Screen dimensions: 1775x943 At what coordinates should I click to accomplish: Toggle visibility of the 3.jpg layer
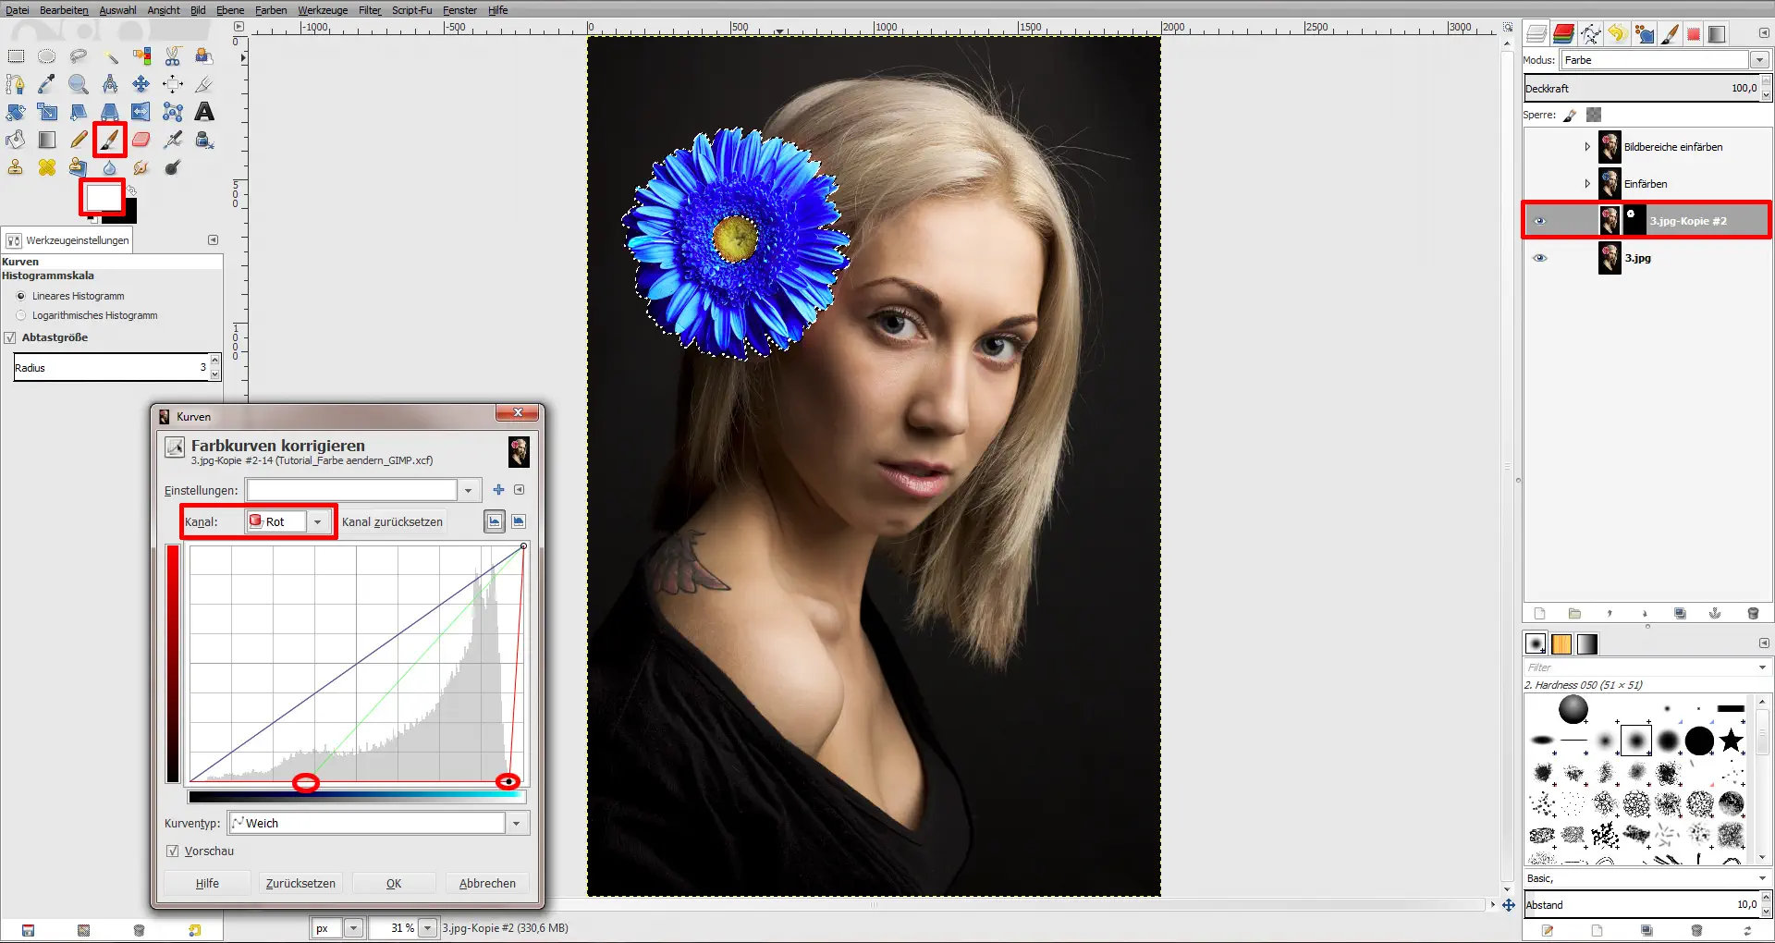click(x=1540, y=258)
